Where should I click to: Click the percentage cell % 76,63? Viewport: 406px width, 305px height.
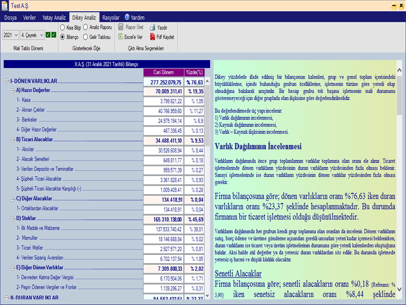(x=194, y=82)
